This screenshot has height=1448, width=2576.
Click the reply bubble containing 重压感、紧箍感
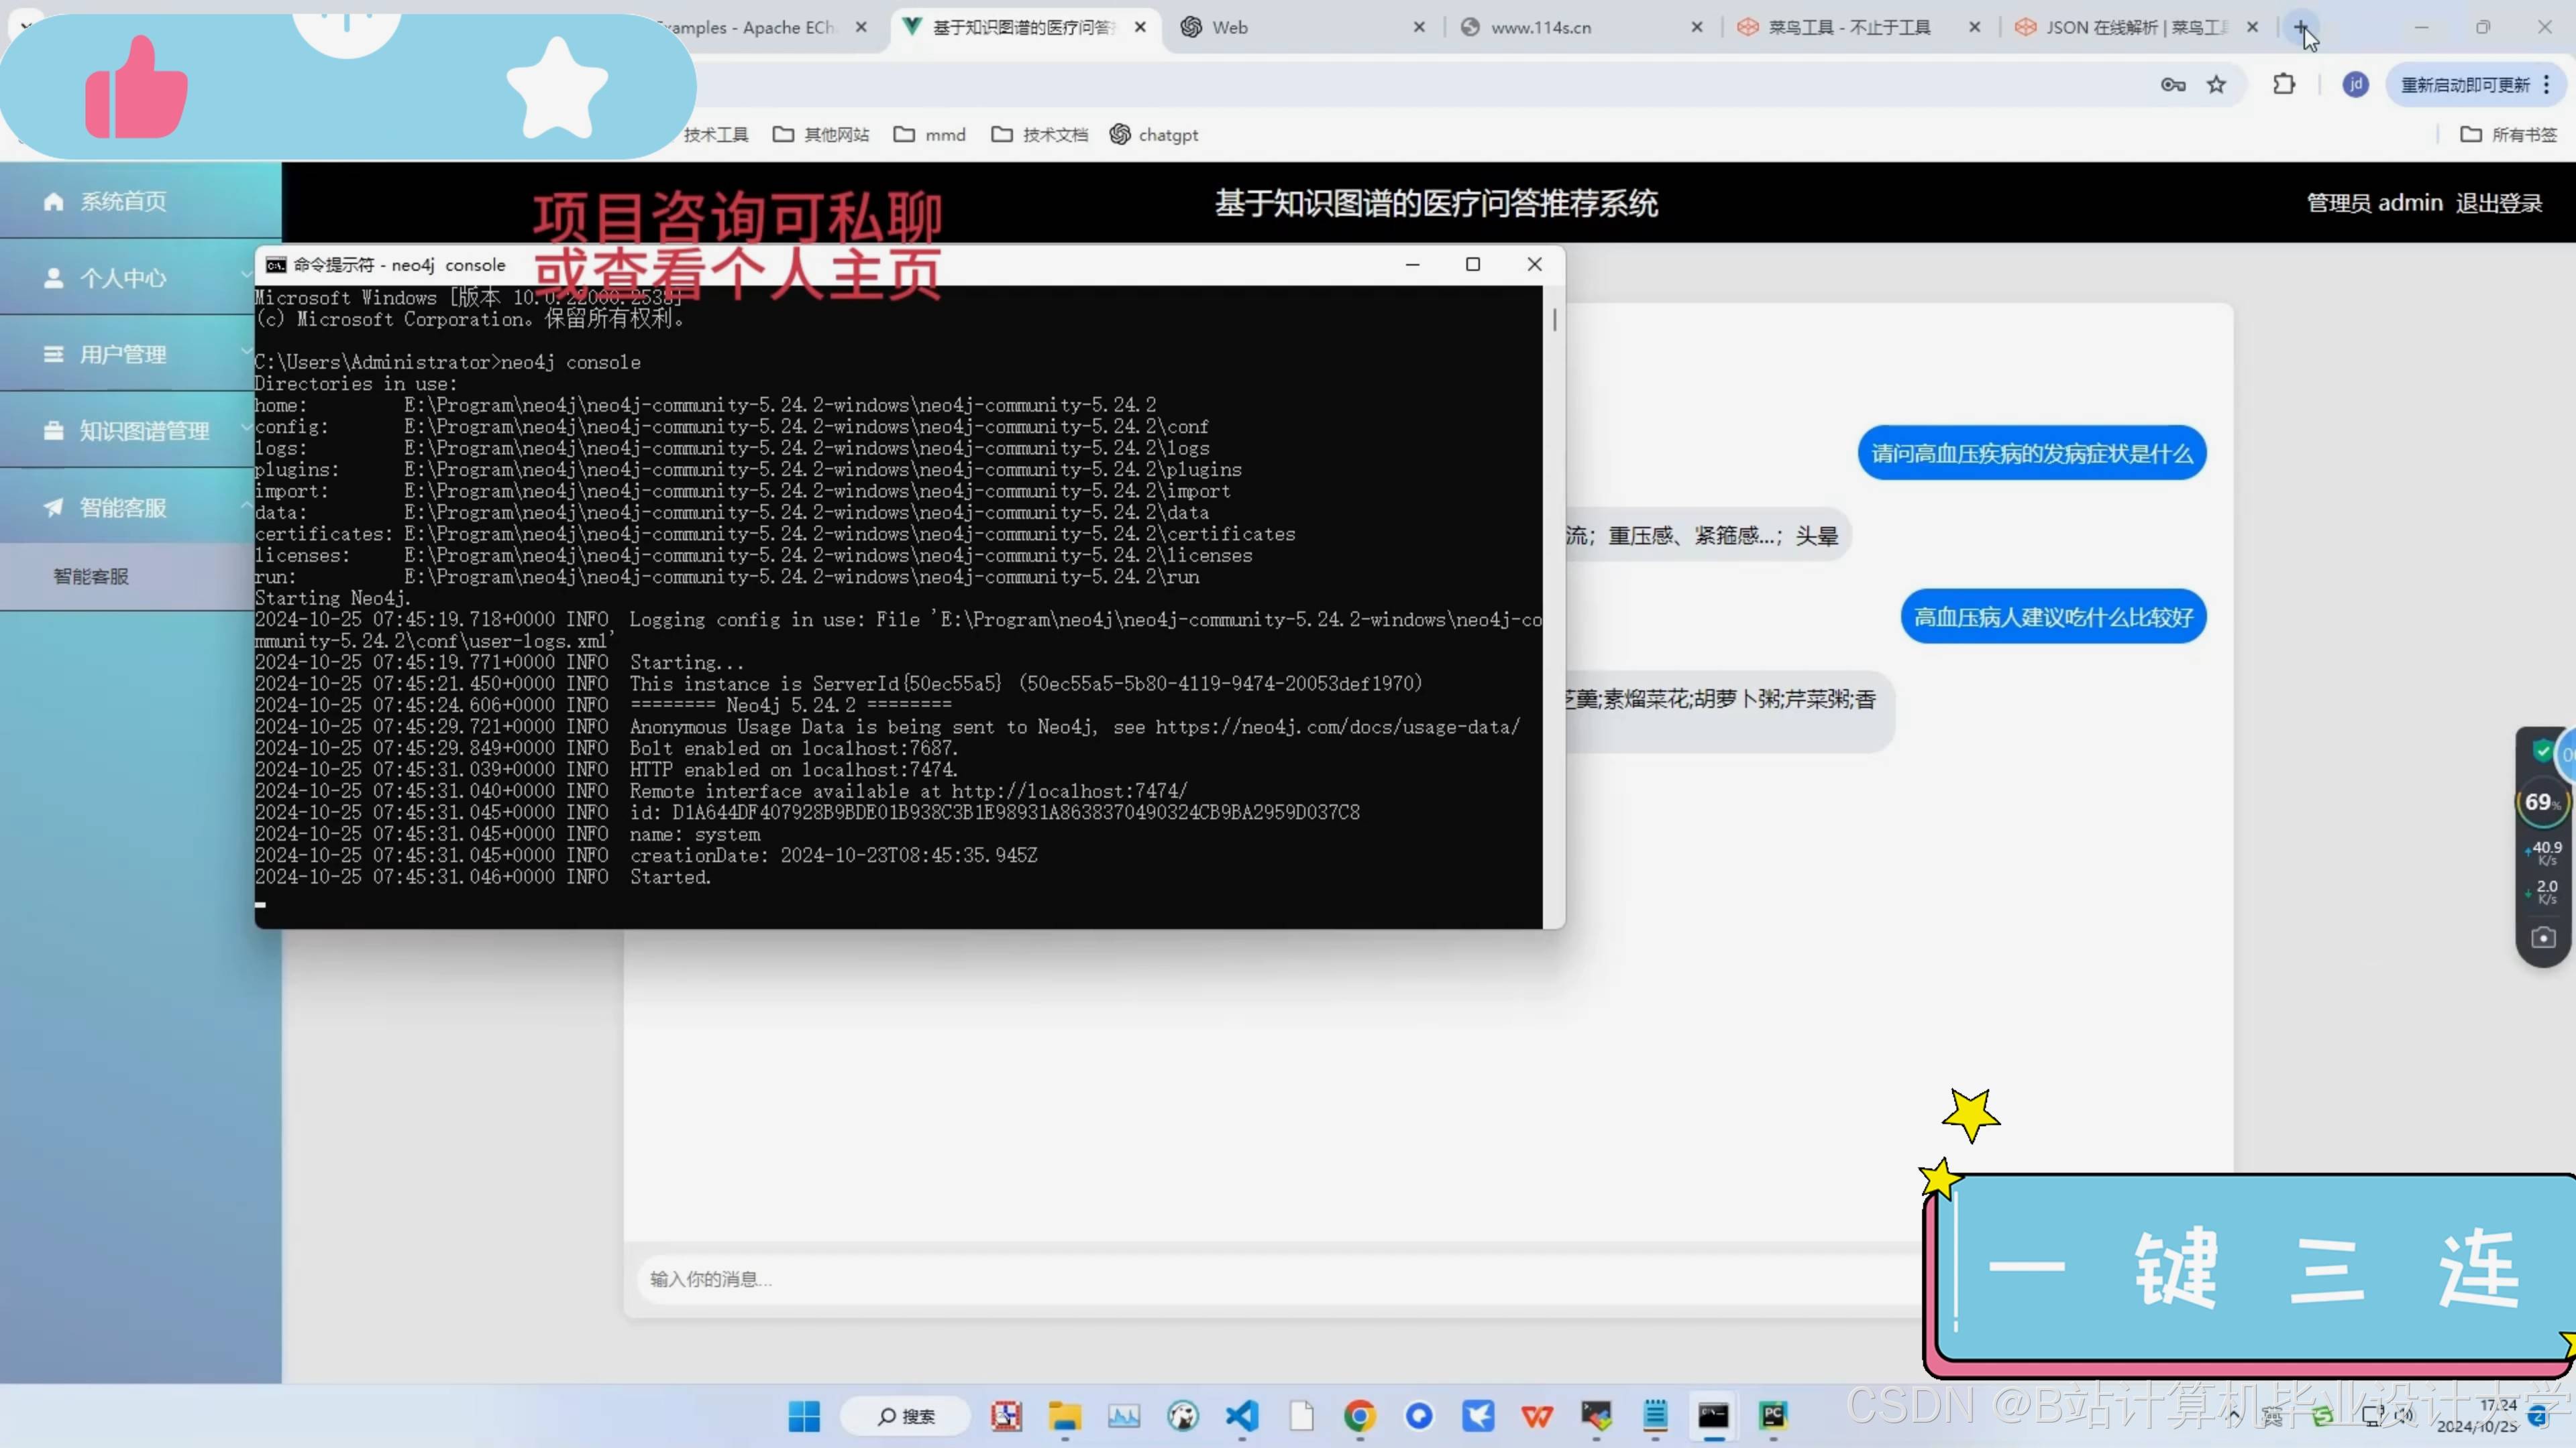pyautogui.click(x=1708, y=536)
